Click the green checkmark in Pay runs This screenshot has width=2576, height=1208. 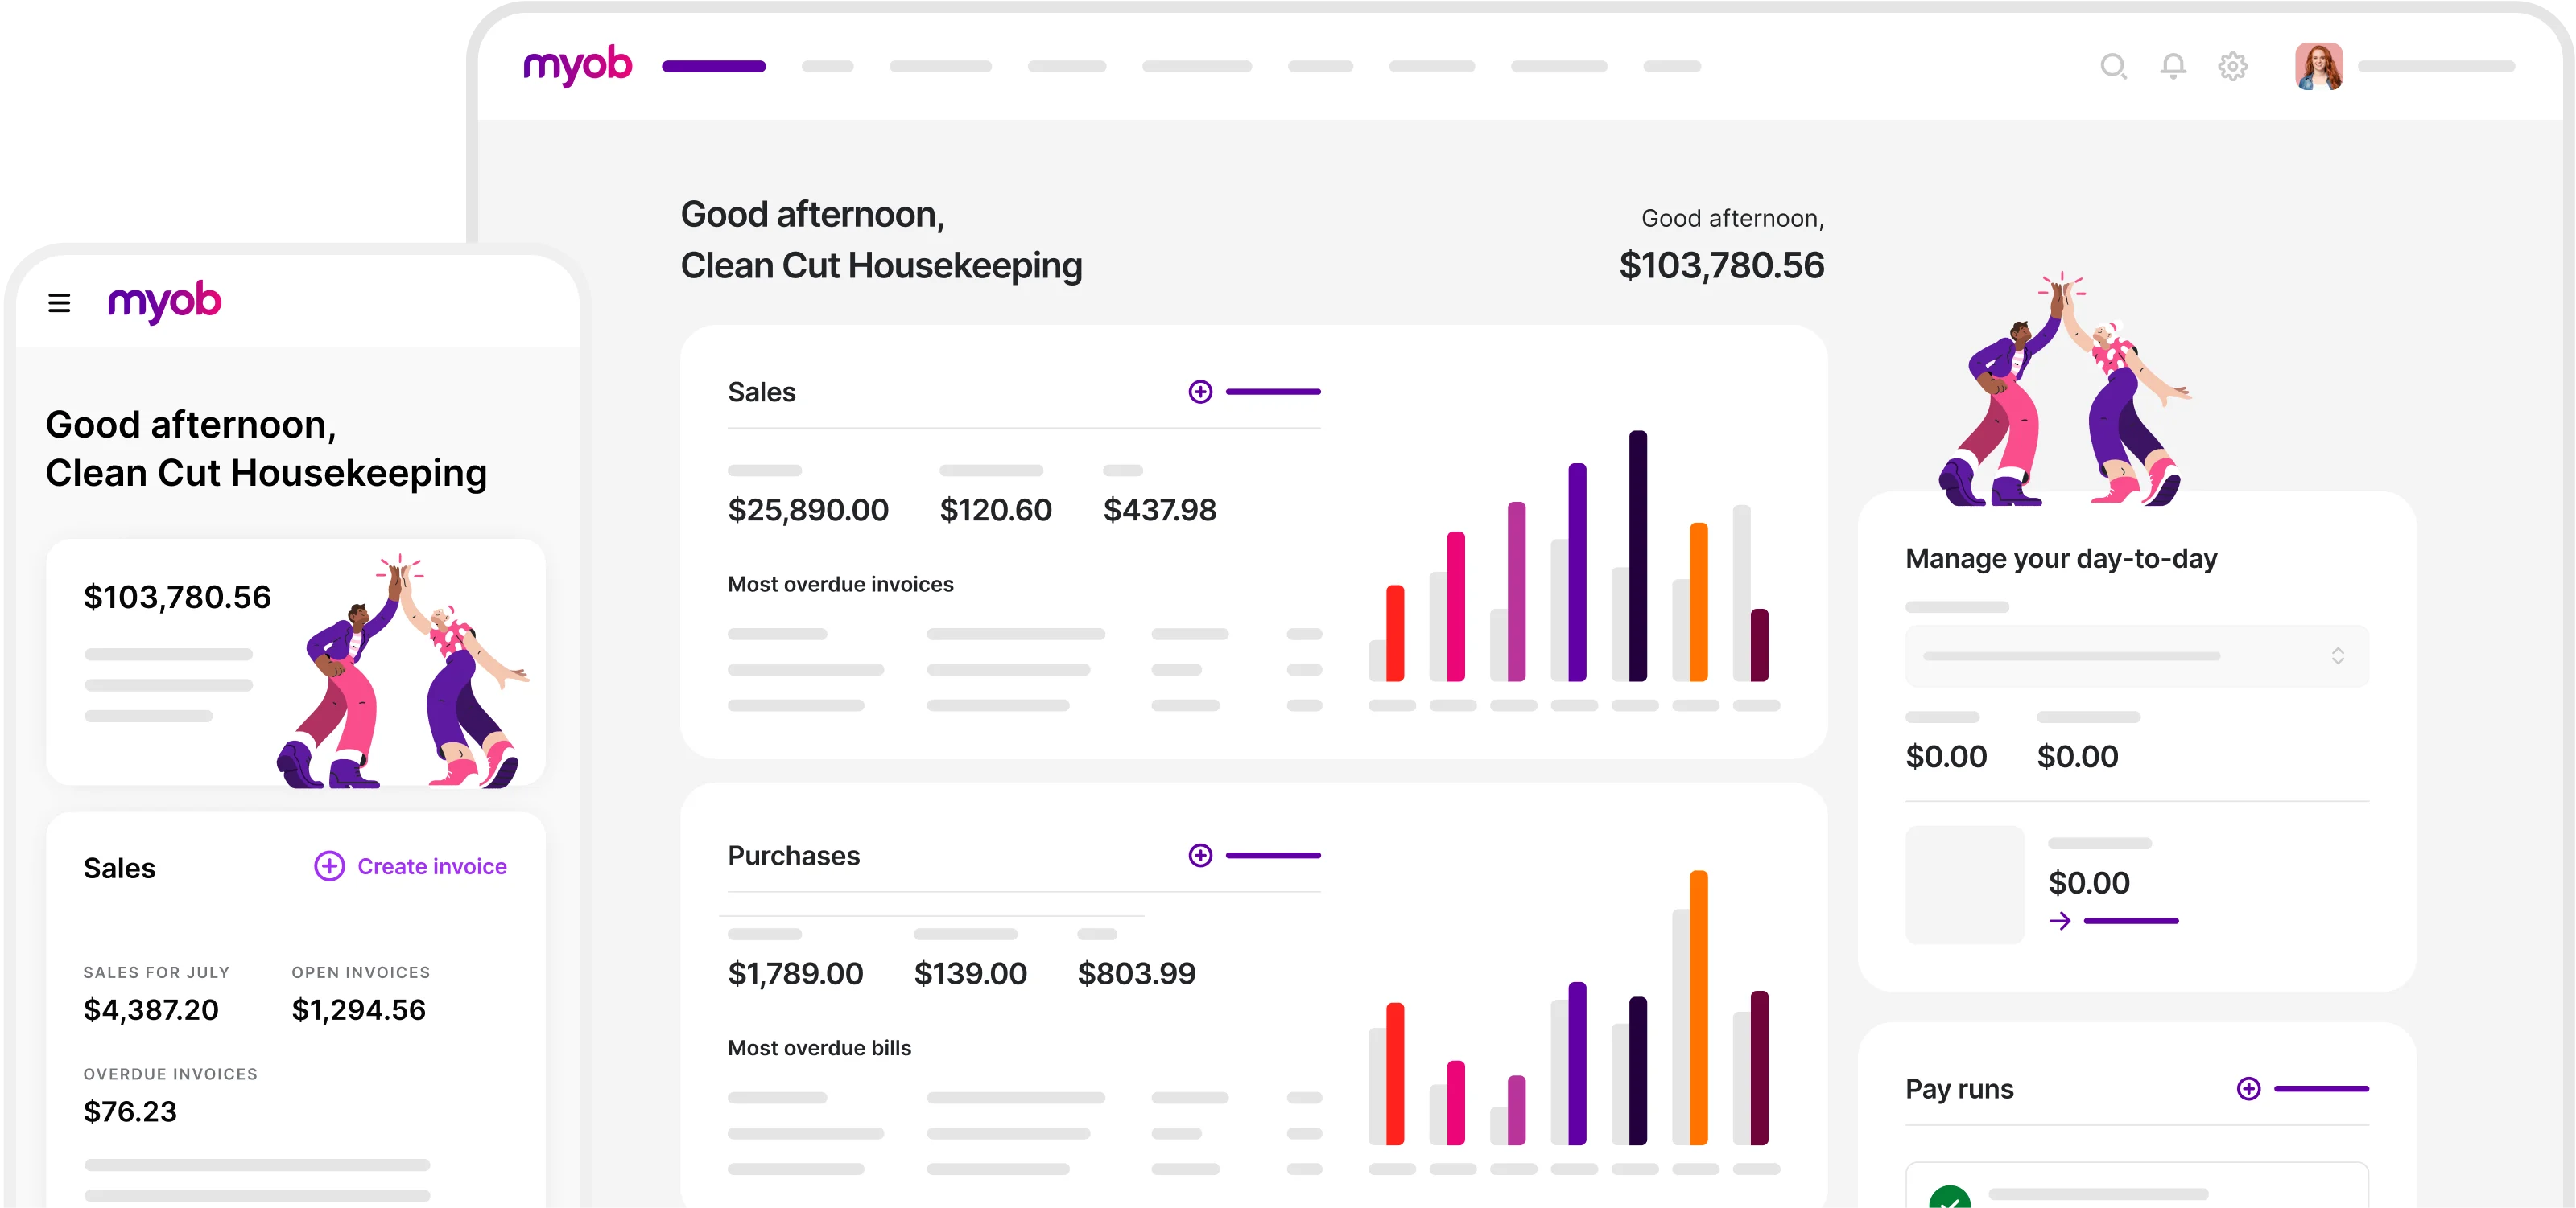point(1949,1197)
